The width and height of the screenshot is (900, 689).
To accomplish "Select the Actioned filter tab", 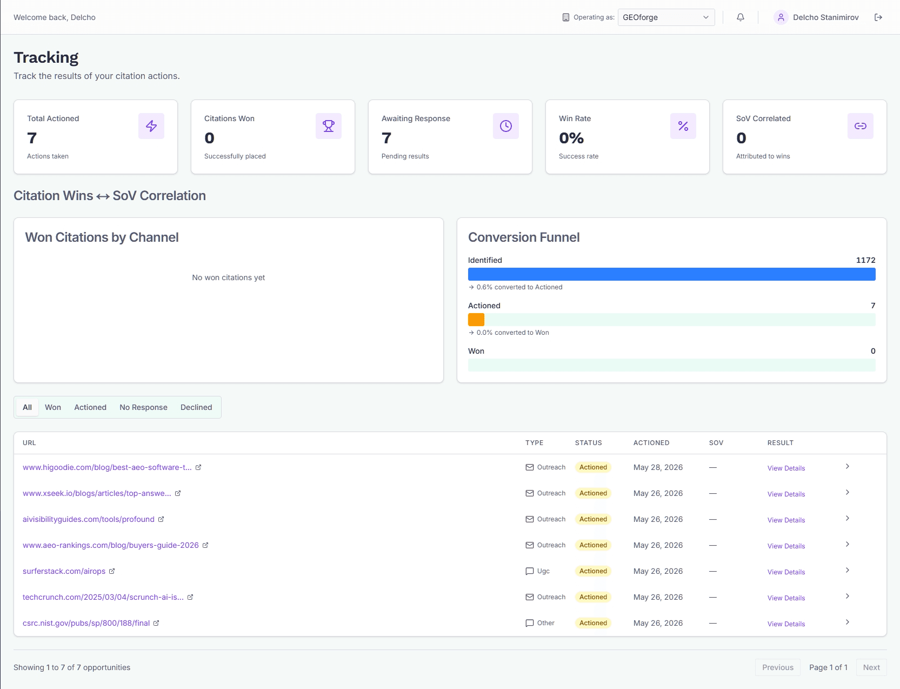I will [x=90, y=407].
